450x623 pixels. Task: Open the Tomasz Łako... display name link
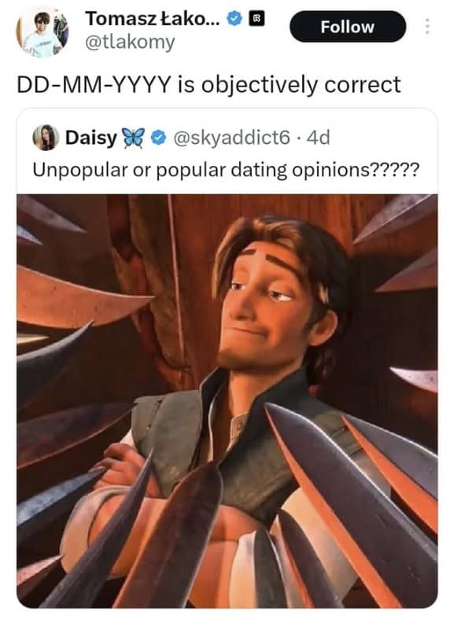[153, 18]
